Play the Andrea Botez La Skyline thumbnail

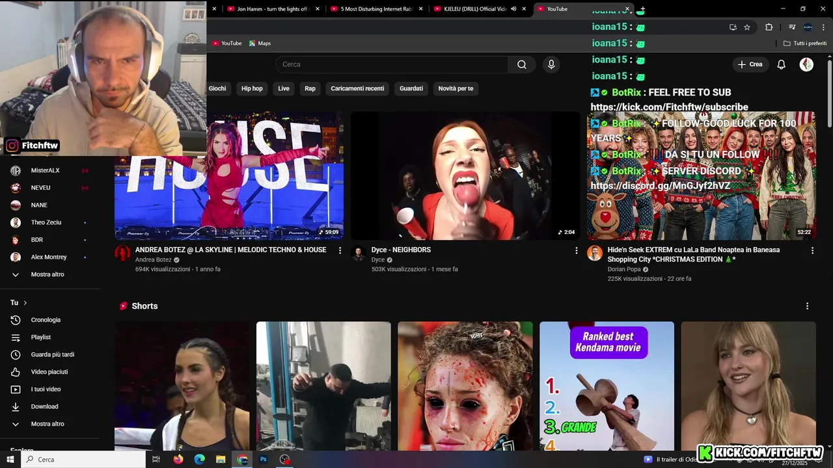coord(229,175)
